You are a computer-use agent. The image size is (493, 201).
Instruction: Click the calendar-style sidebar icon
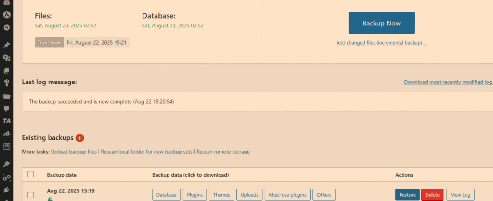pyautogui.click(x=6, y=146)
